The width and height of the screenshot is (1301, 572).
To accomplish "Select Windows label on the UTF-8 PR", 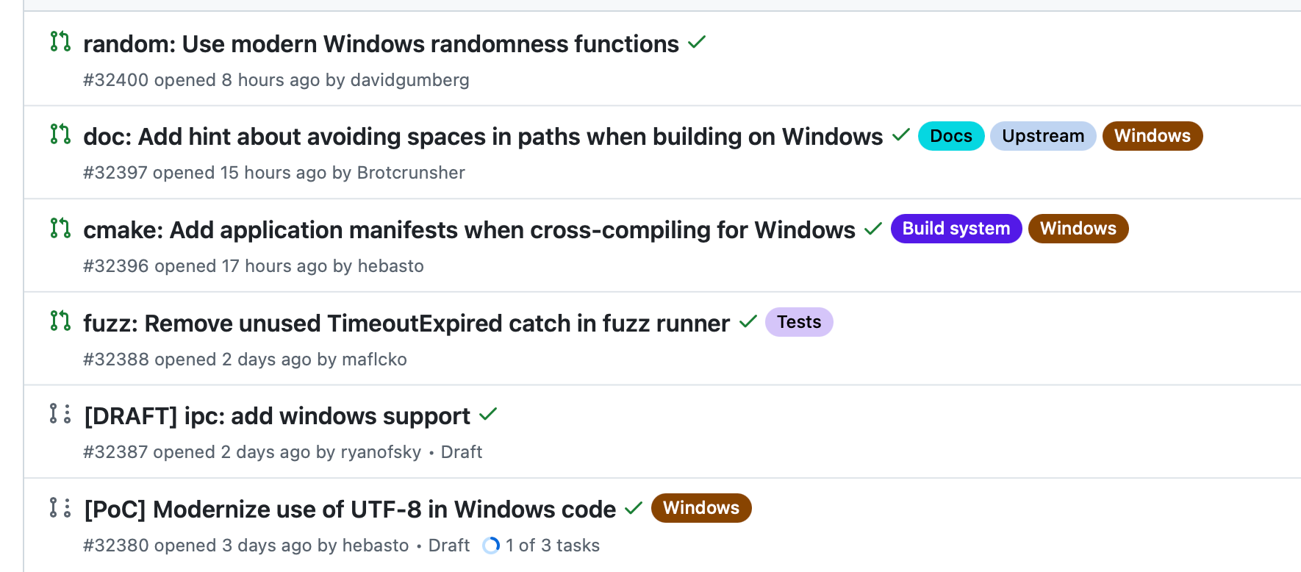I will [x=701, y=508].
